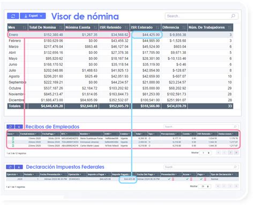Go to last page in Recibos de Empleados

pos(236,153)
